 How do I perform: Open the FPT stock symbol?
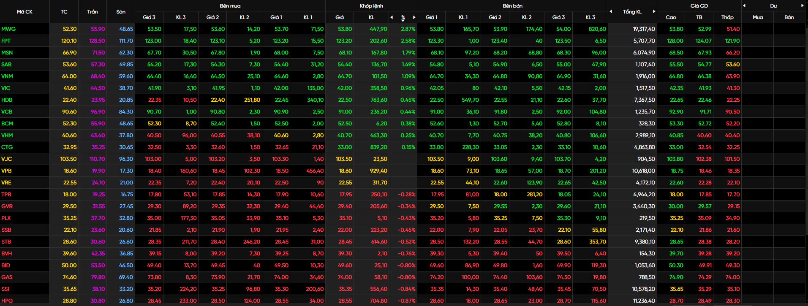[x=6, y=41]
